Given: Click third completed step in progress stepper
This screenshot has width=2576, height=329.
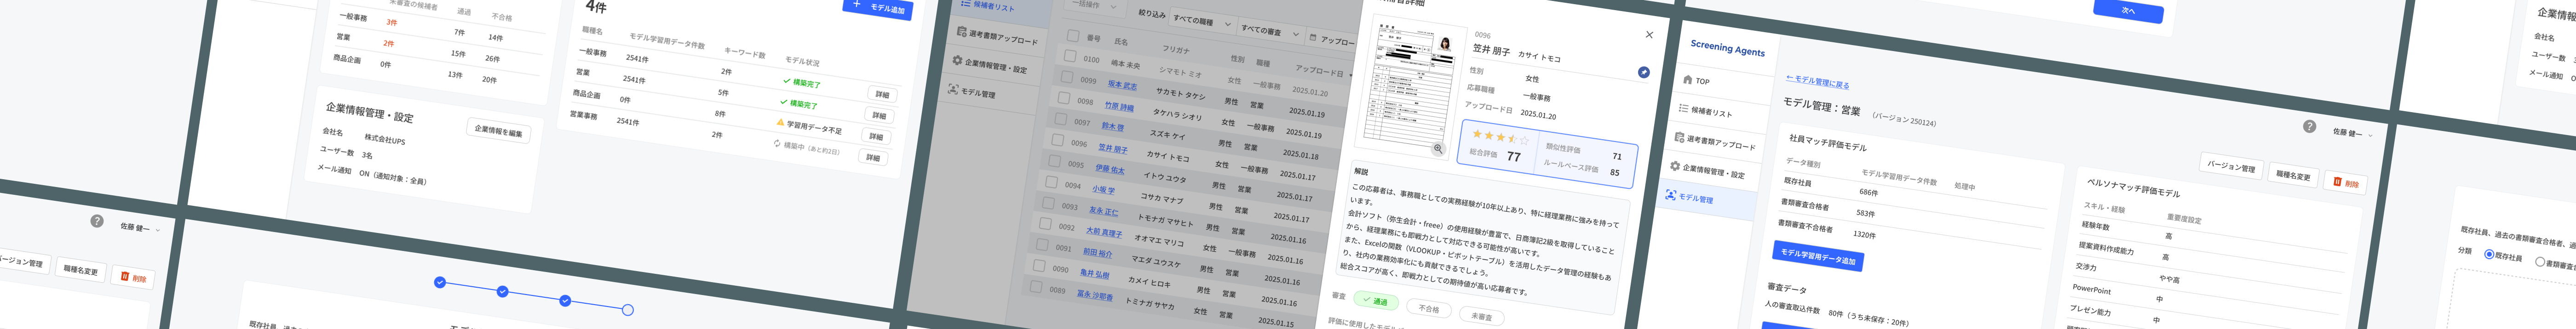Looking at the screenshot, I should click(565, 300).
